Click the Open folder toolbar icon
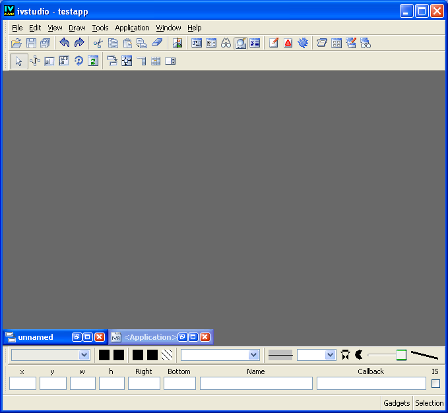 (16, 43)
